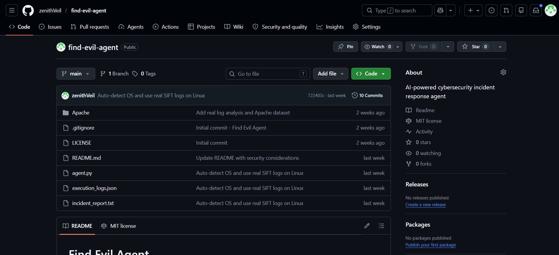The width and height of the screenshot is (559, 255).
Task: Expand the Star lists dropdown arrow
Action: pyautogui.click(x=500, y=47)
